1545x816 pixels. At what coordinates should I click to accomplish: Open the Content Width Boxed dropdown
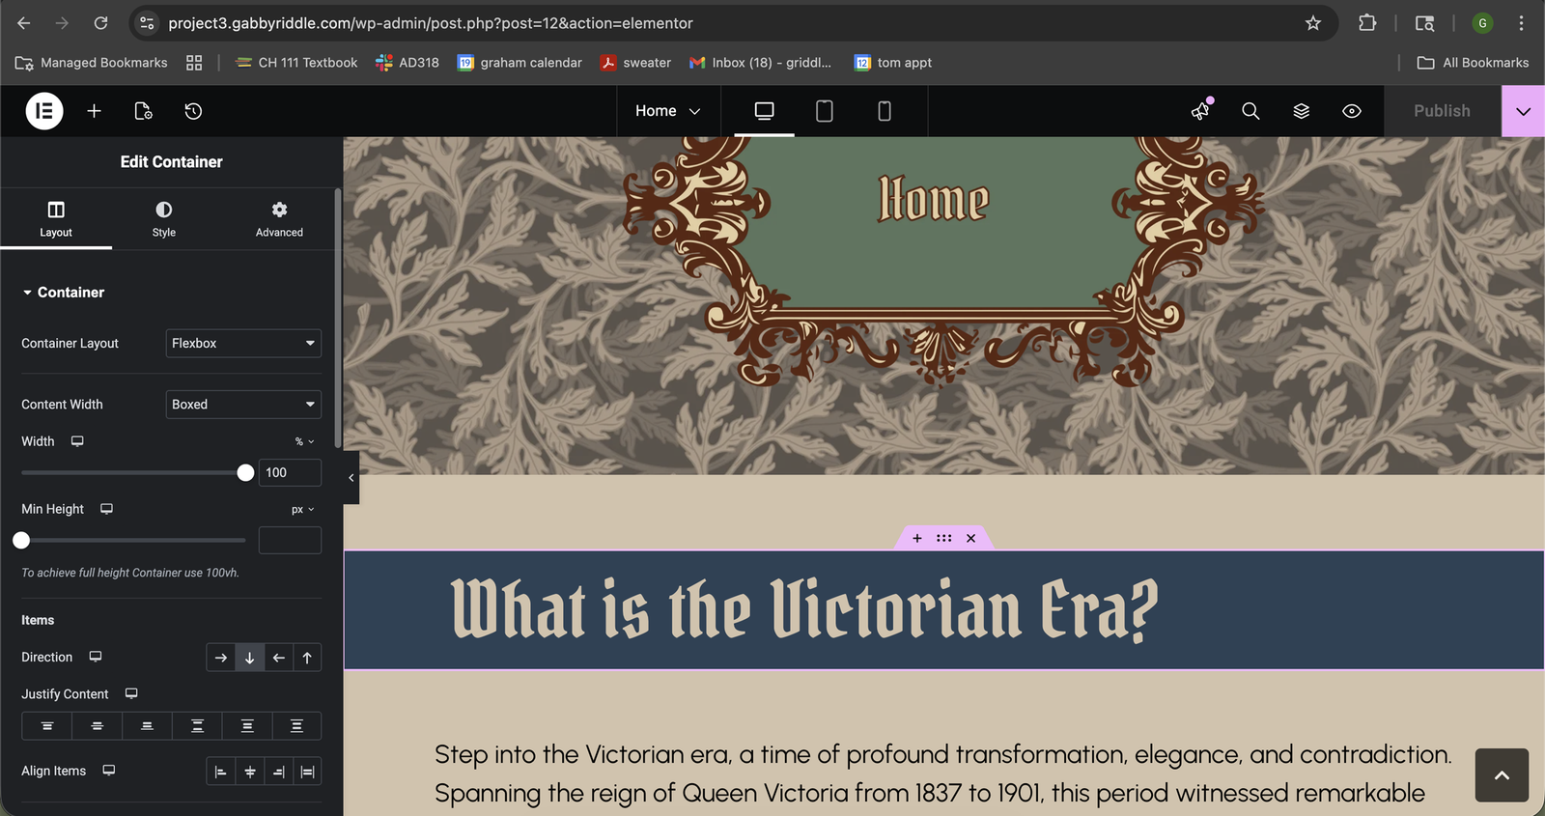(243, 405)
